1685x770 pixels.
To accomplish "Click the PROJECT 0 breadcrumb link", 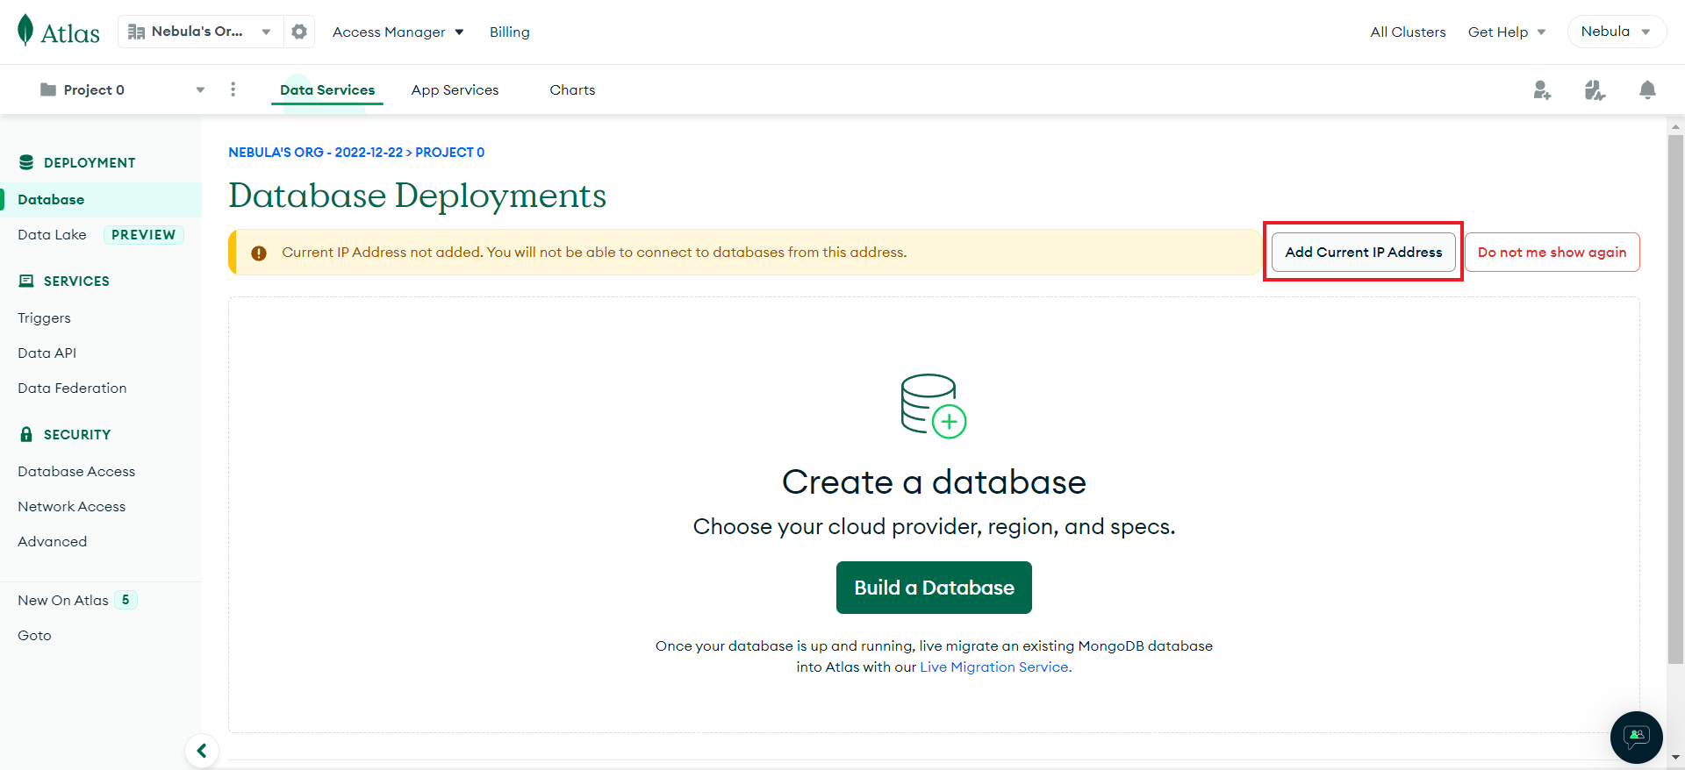I will click(449, 152).
